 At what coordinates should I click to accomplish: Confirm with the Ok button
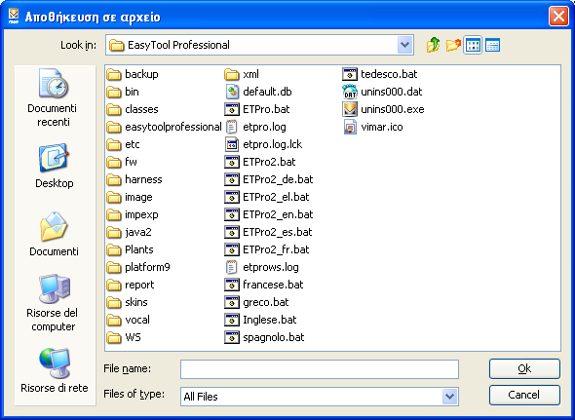pos(524,368)
